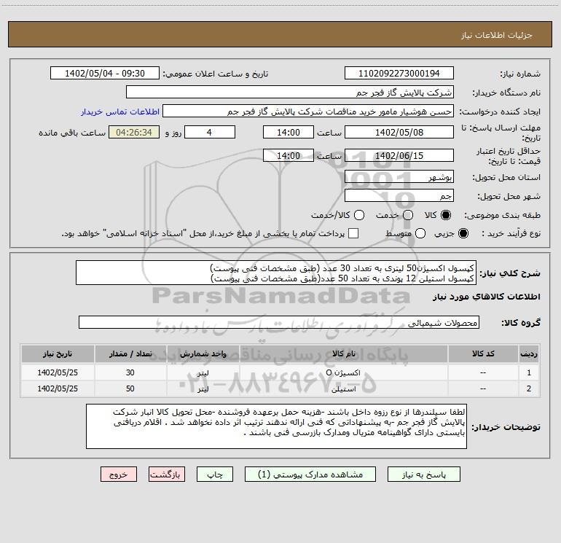
Task: Select the متوسط purchase type radio
Action: pos(420,233)
